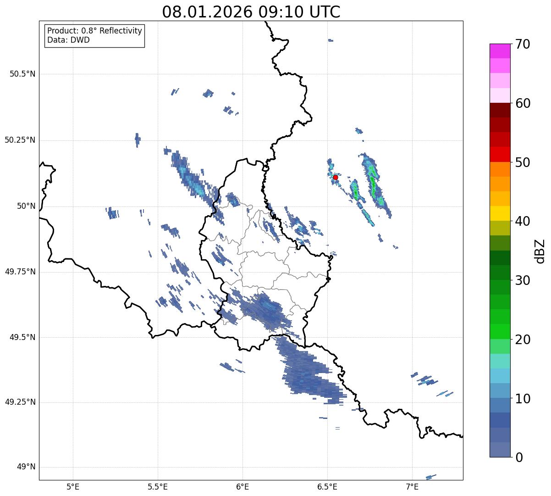Click the colorbar tick label "70"
This screenshot has height=496, width=551.
(523, 44)
